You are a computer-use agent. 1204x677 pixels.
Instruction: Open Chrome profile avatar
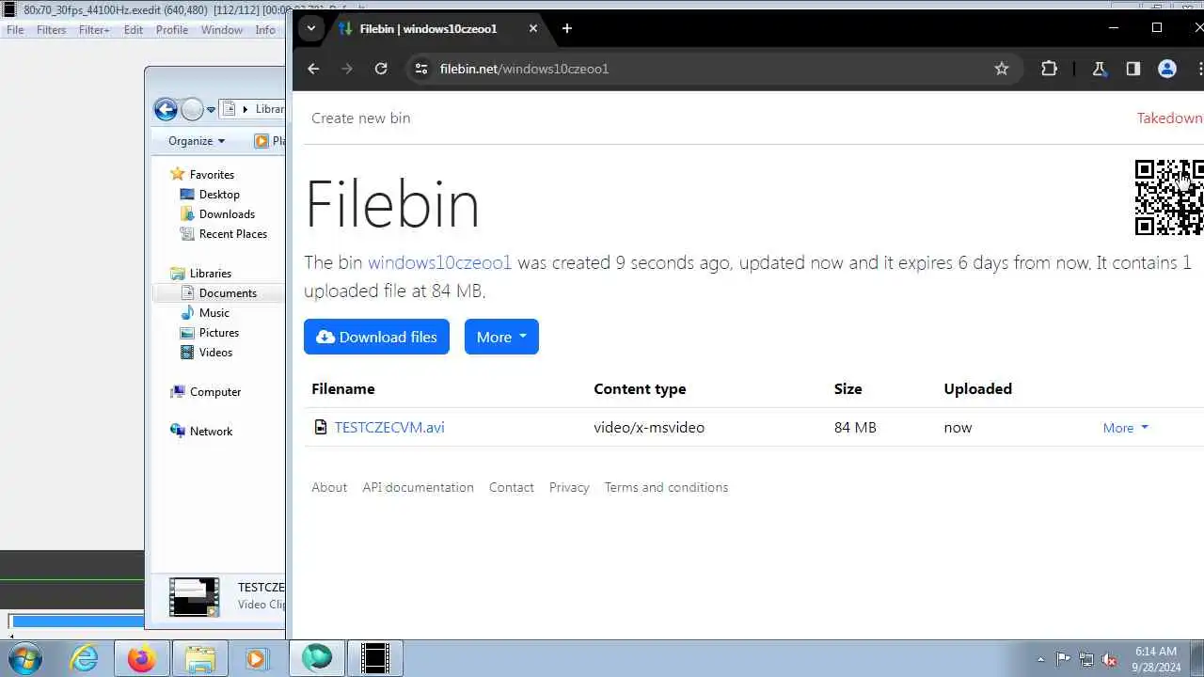[x=1167, y=69]
